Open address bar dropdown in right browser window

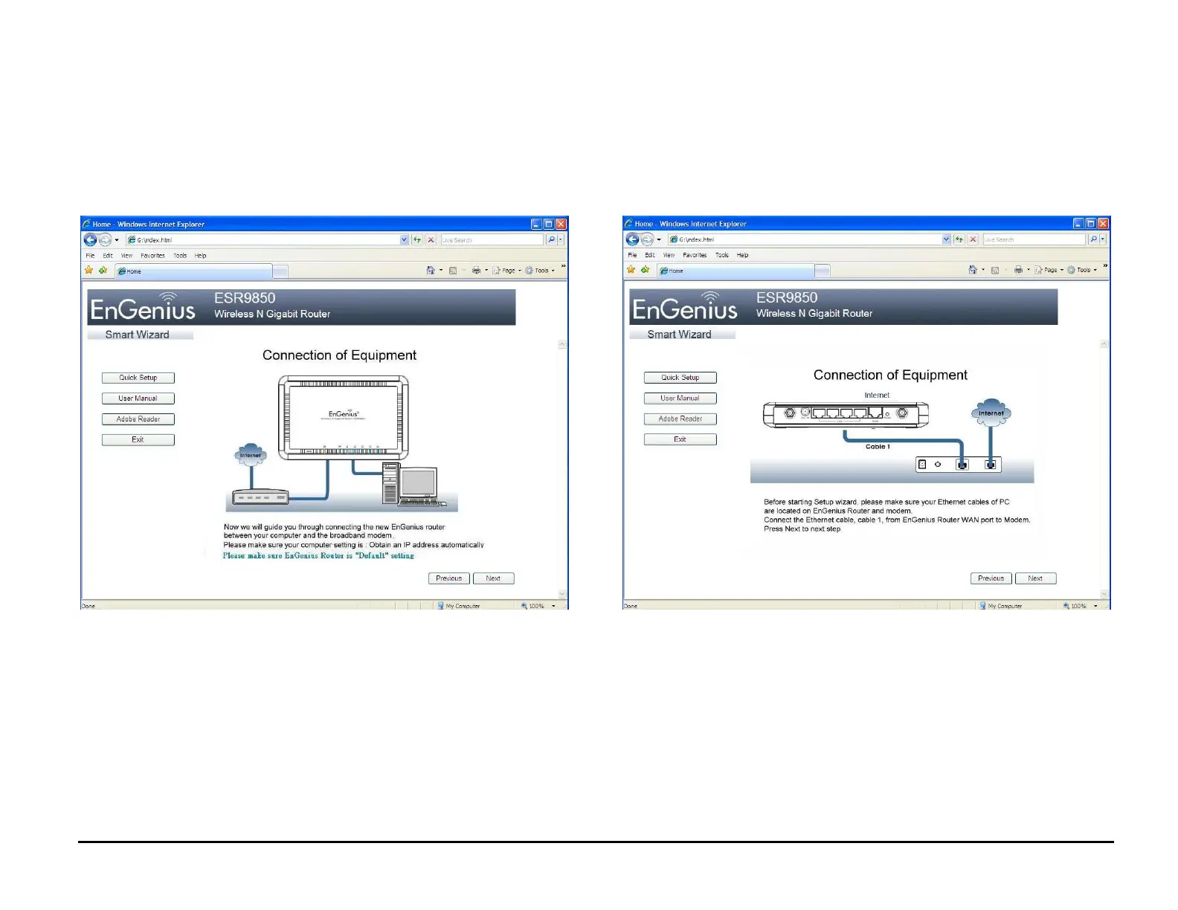[x=947, y=239]
